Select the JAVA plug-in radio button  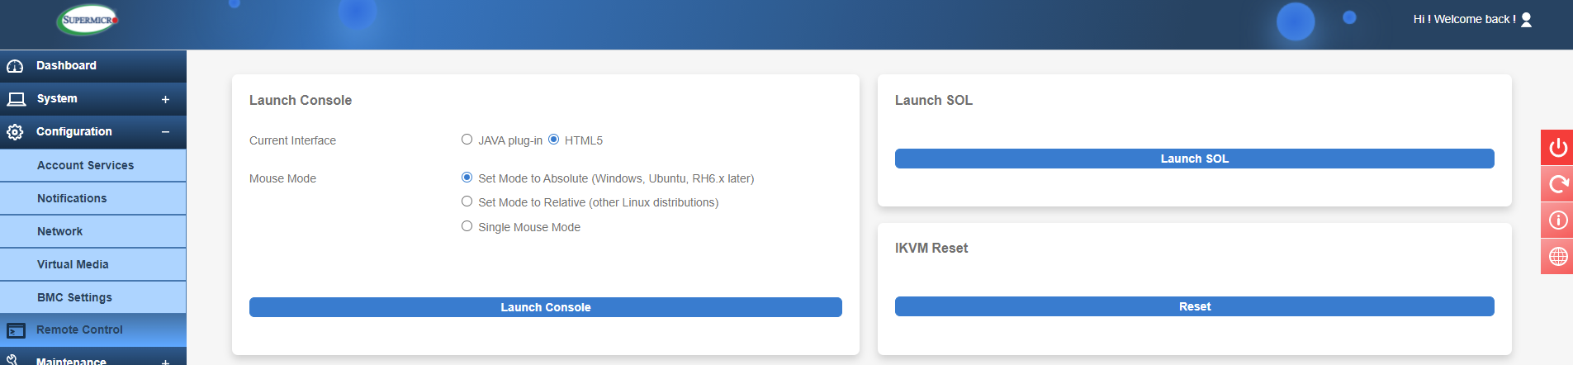pyautogui.click(x=467, y=140)
